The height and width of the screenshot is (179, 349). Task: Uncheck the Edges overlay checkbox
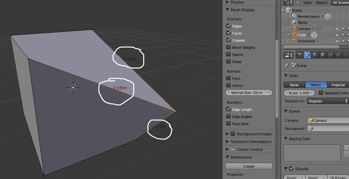(228, 26)
